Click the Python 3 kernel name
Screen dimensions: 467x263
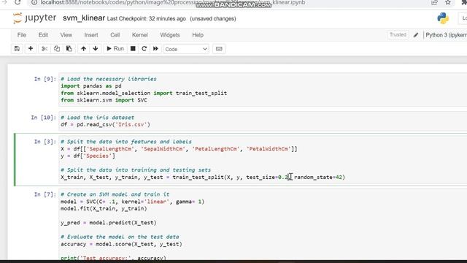pos(446,35)
